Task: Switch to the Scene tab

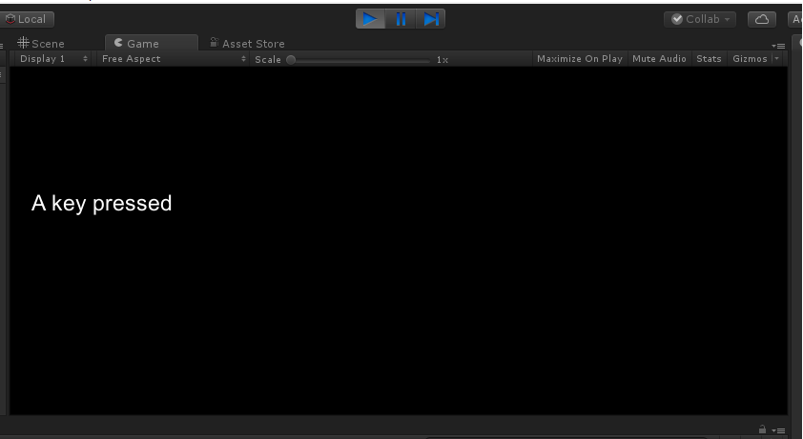Action: point(41,44)
